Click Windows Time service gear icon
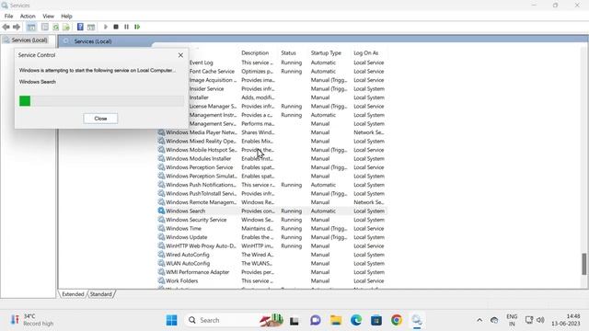The image size is (589, 331). pyautogui.click(x=161, y=229)
